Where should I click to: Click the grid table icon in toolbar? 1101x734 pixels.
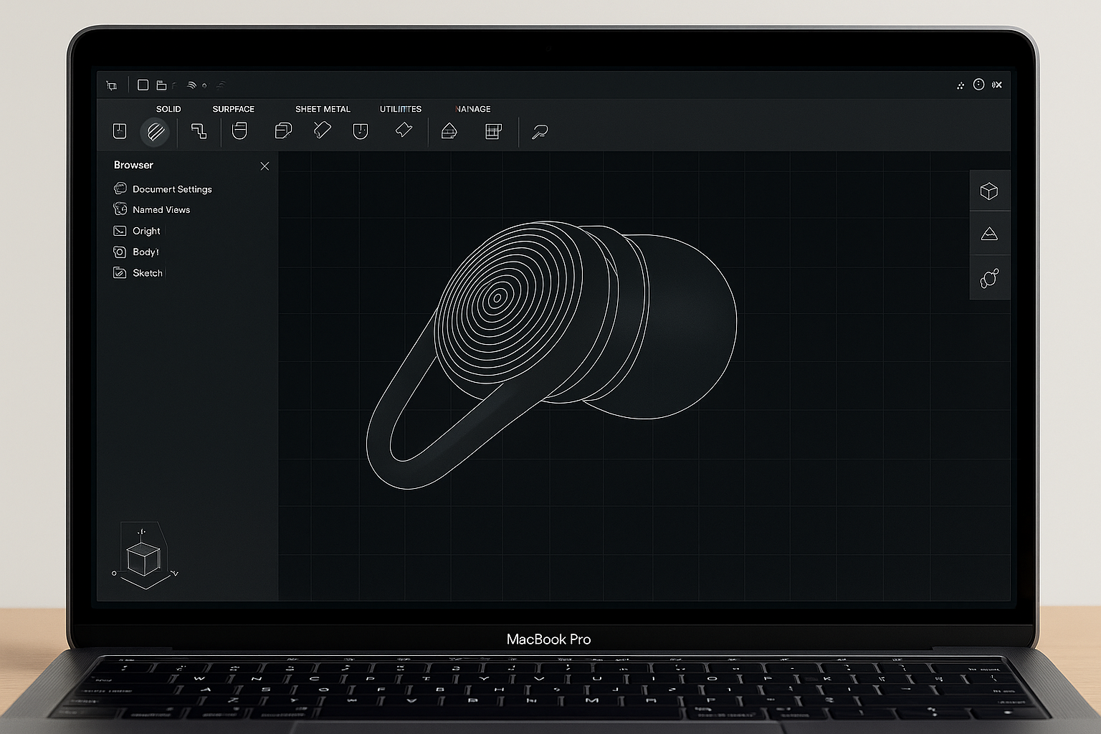(x=493, y=131)
